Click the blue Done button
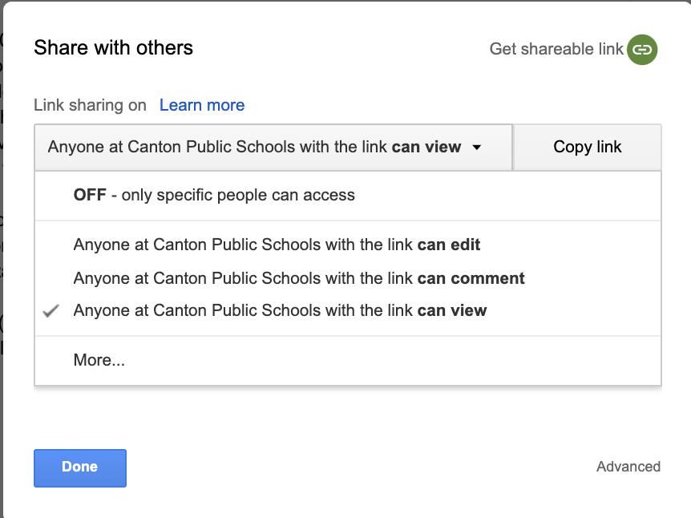Screen dimensions: 691x518 80,467
